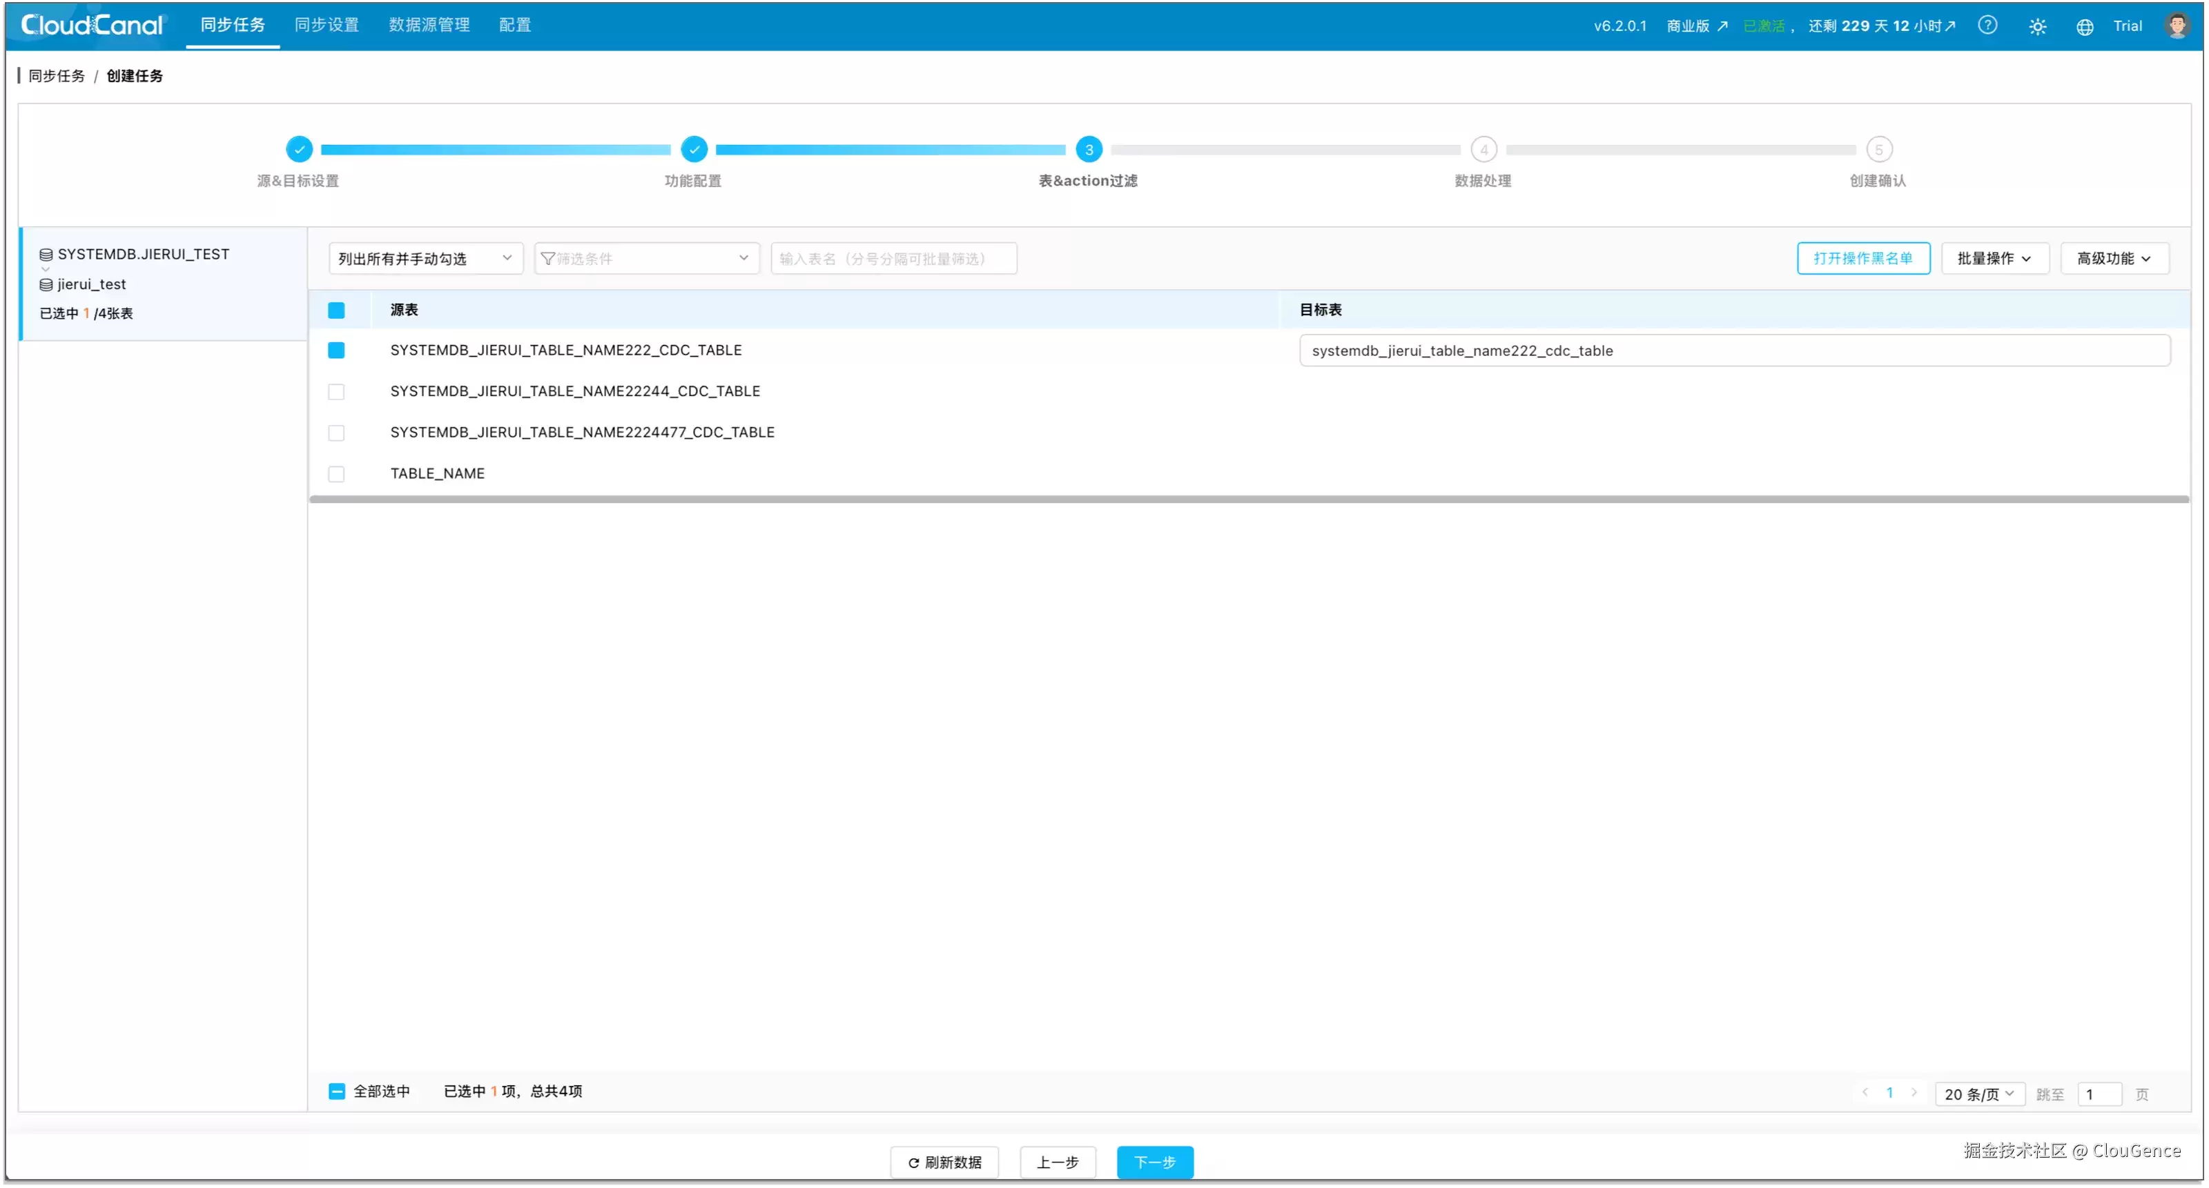Click the CloudCanal logo
Viewport: 2209px width, 1188px height.
coord(92,25)
